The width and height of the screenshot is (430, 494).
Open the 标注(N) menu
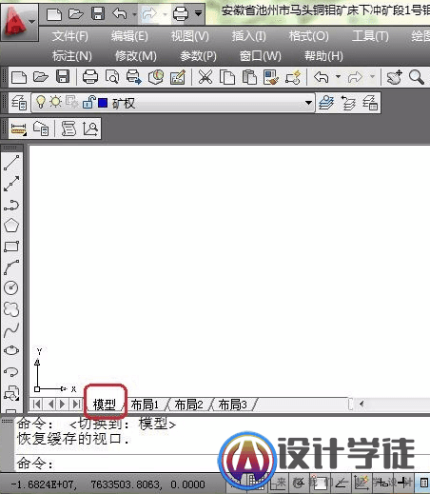pos(72,56)
